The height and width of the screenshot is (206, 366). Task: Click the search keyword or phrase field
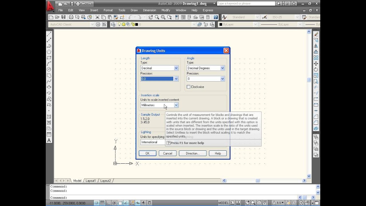tap(246, 3)
